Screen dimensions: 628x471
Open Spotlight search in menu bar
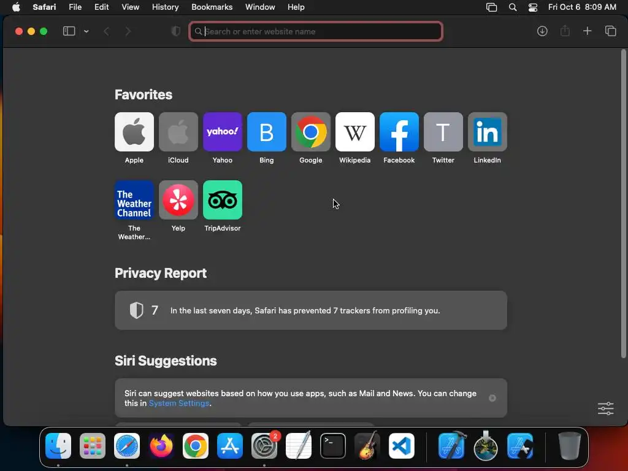tap(513, 7)
